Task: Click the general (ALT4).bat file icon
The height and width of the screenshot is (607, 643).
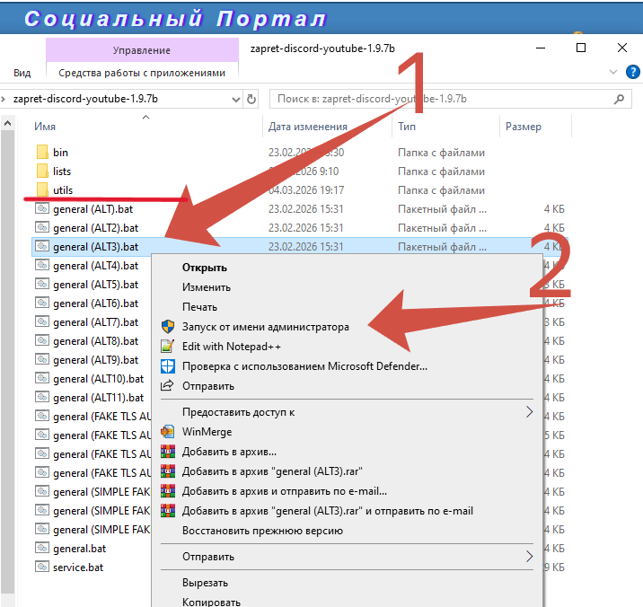Action: [42, 265]
